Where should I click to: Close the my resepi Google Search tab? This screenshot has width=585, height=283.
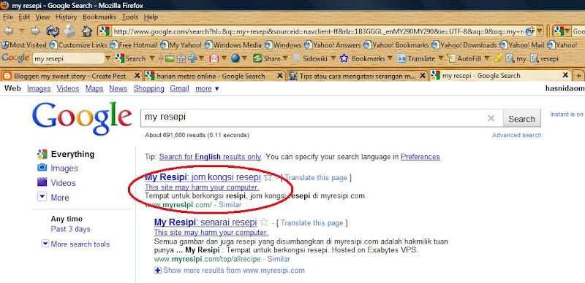(x=565, y=76)
